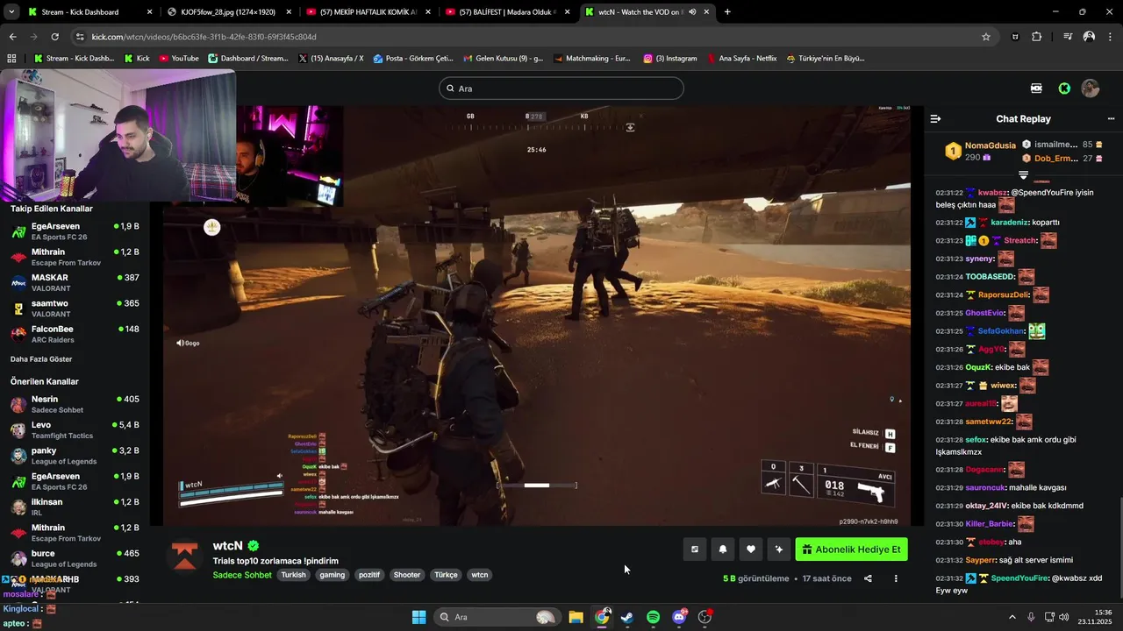Click the gaming tag
The image size is (1123, 631).
pos(333,575)
